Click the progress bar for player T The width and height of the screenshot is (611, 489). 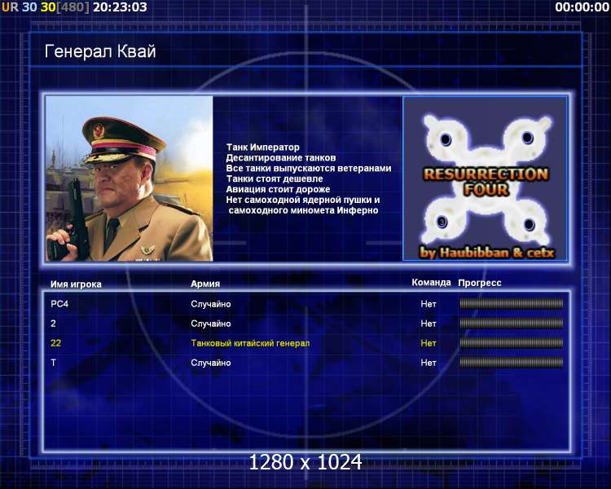[x=512, y=363]
